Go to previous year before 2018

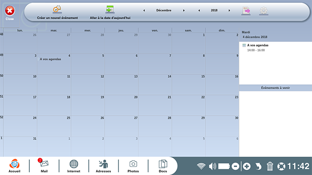199,11
